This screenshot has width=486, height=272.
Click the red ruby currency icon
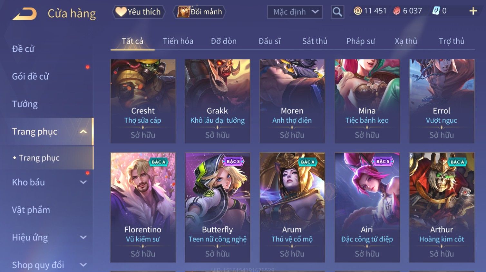point(397,11)
